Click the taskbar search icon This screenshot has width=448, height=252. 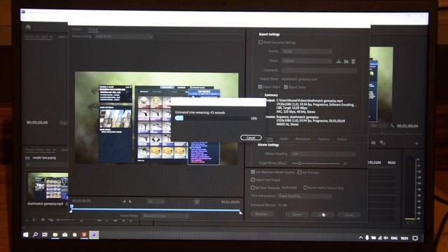tap(35, 234)
